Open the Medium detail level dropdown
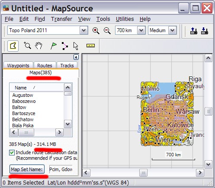The width and height of the screenshot is (215, 188). 173,30
